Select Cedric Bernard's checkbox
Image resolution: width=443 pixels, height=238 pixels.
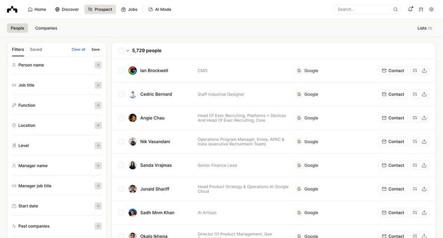(x=121, y=94)
